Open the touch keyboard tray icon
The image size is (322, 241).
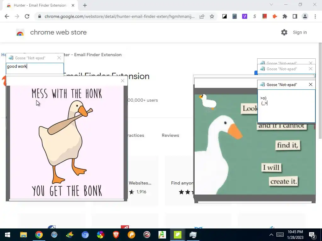pos(280,235)
